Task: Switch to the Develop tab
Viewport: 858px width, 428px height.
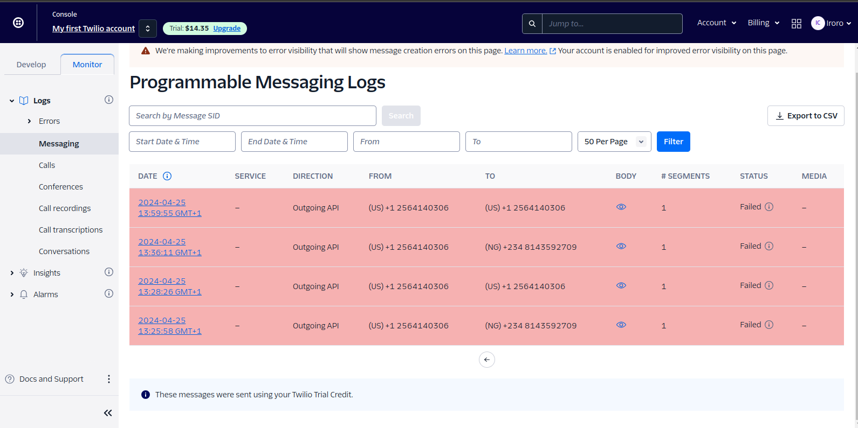Action: coord(31,65)
